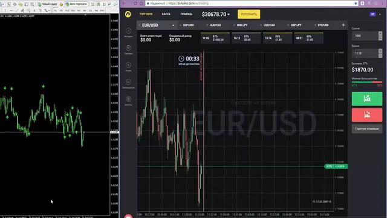Select the 16:12 87% deal card
Viewport: 387px width, 218px height.
[x=246, y=38]
